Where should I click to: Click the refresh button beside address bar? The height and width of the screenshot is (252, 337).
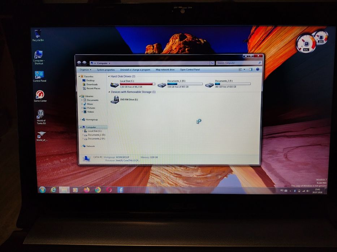[x=212, y=63]
